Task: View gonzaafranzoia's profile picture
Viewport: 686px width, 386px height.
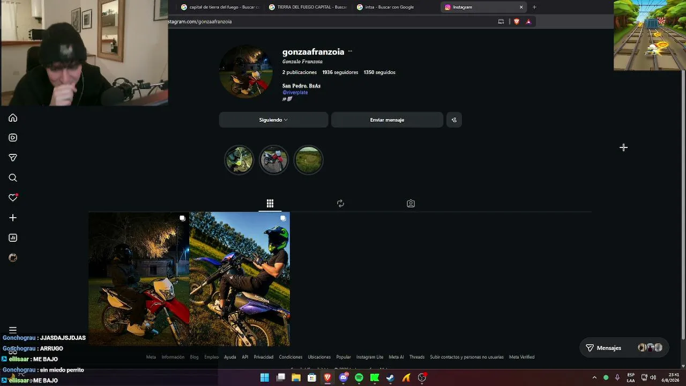Action: 246,72
